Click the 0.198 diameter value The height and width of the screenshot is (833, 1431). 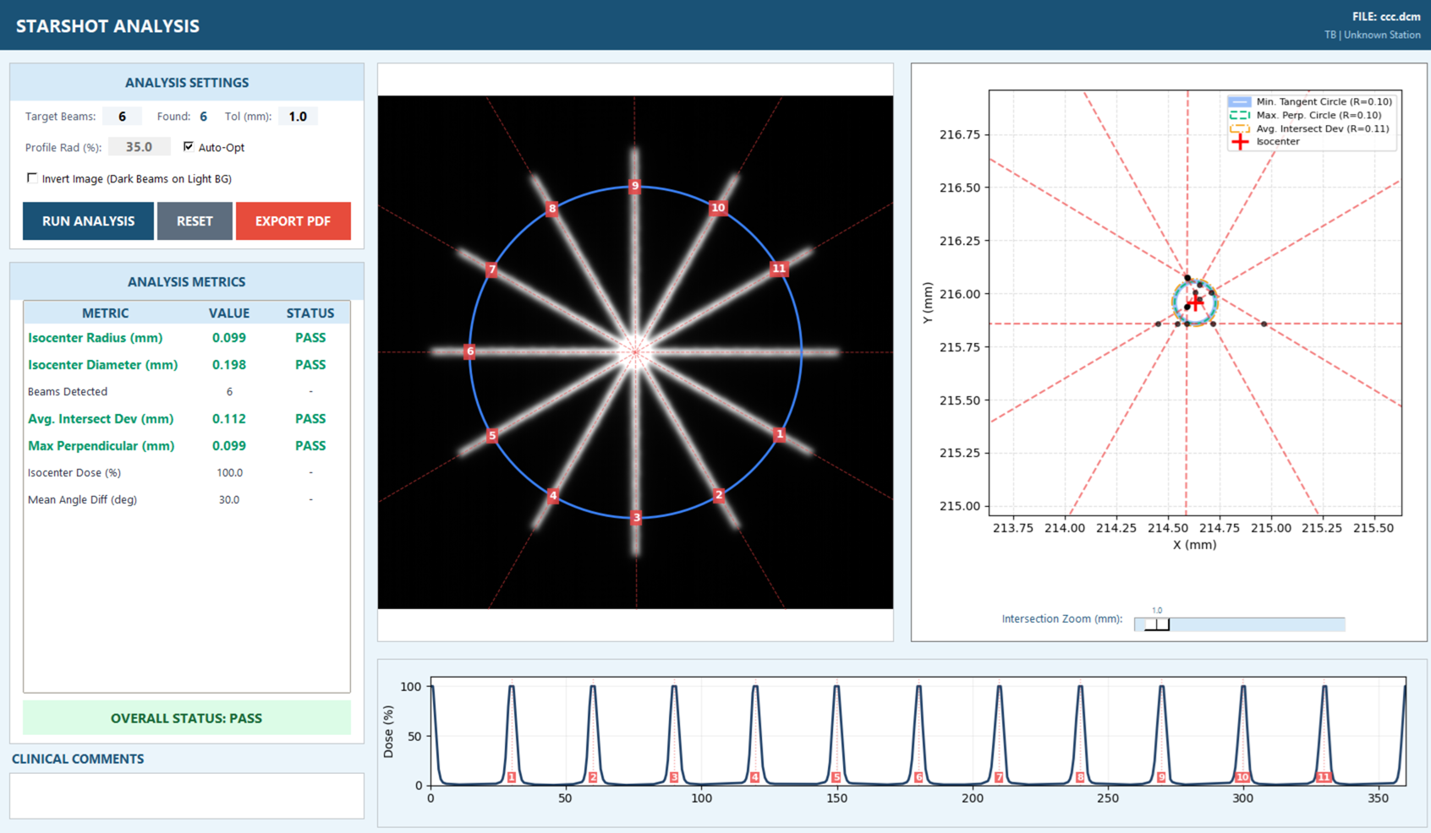pos(229,365)
